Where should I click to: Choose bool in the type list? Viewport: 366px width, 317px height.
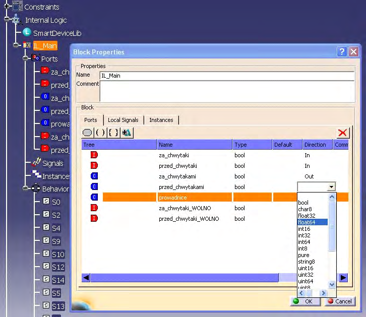tap(303, 203)
